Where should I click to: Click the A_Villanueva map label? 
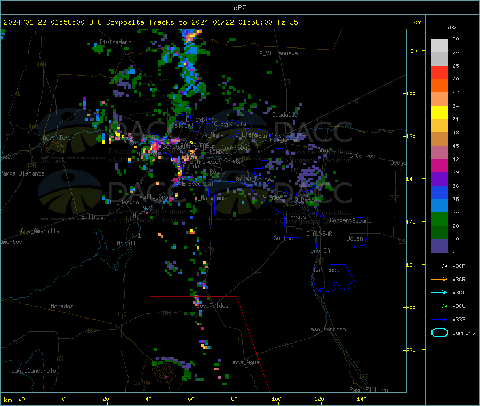[x=278, y=53]
